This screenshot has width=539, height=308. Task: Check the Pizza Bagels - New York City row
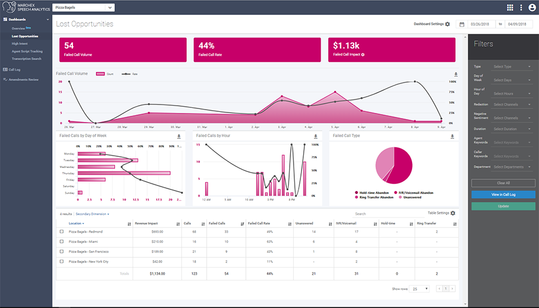point(62,261)
